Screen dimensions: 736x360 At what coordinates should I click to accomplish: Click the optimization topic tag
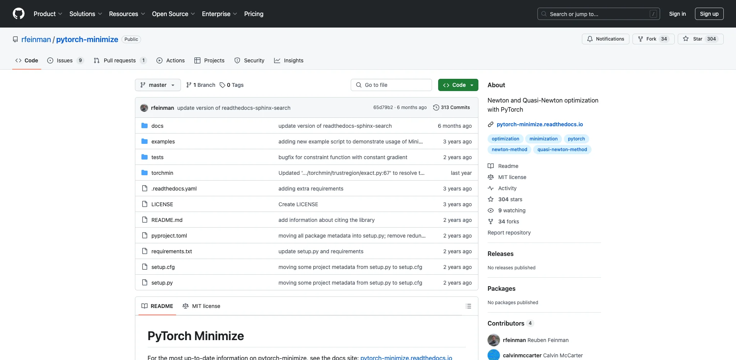click(x=505, y=139)
